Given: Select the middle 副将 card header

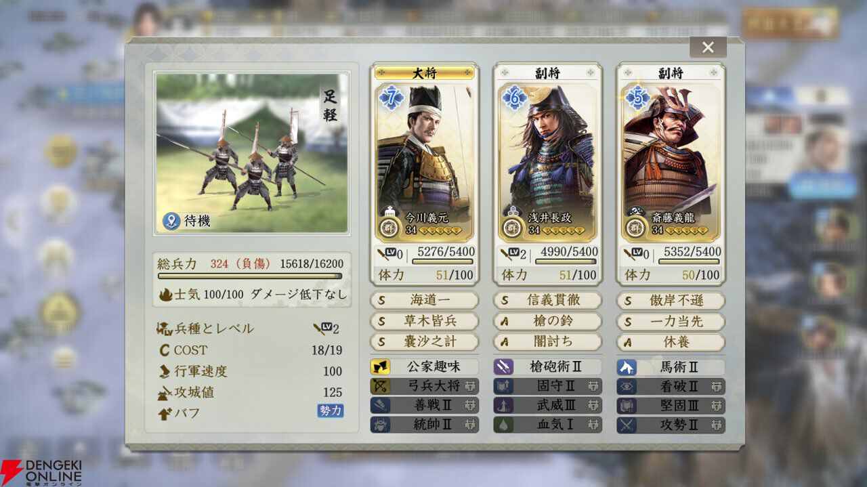Looking at the screenshot, I should tap(547, 73).
